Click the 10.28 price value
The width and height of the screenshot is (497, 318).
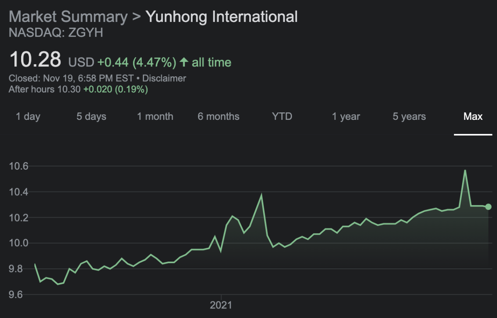[35, 59]
